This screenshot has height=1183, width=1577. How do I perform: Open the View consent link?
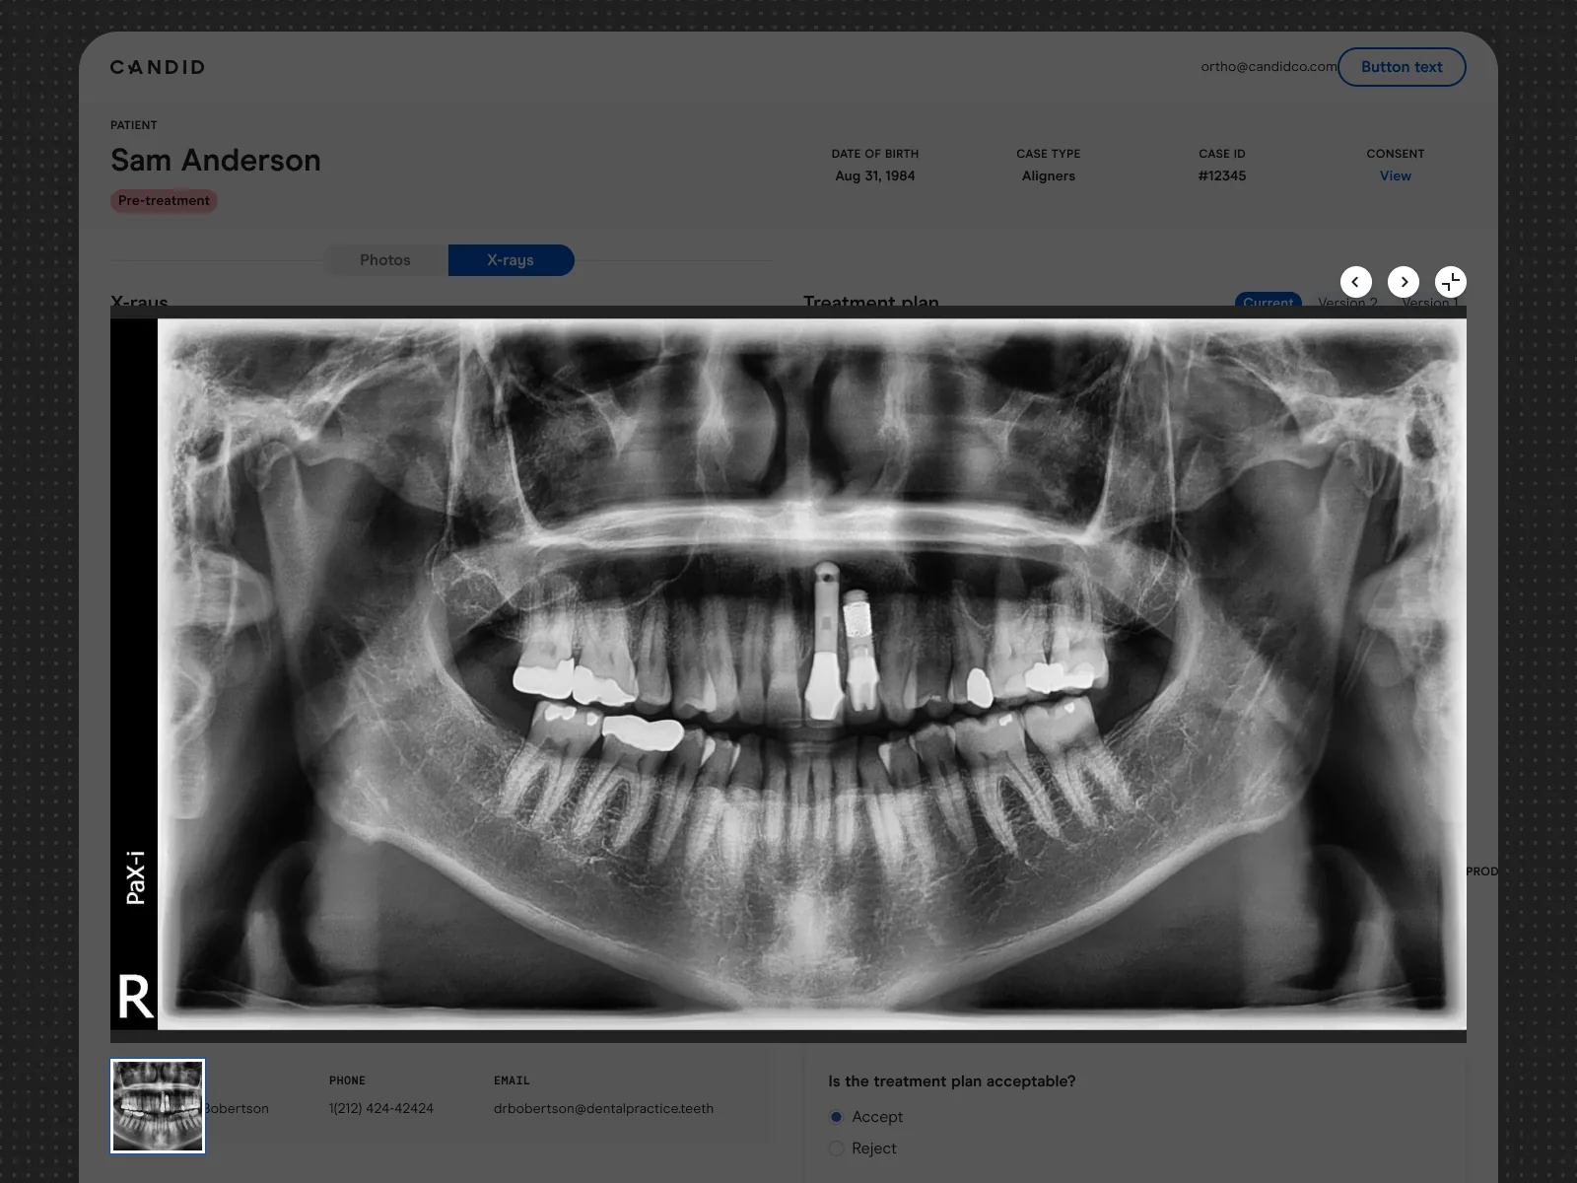click(x=1396, y=175)
